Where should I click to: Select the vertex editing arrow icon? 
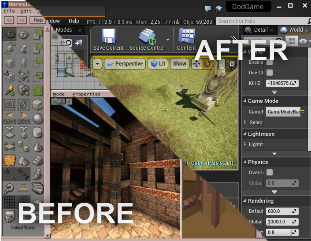click(x=10, y=174)
